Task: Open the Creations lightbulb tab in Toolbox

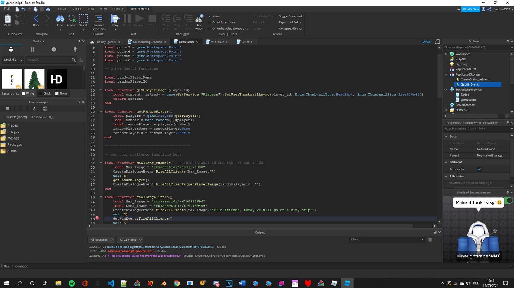Action: click(x=75, y=49)
